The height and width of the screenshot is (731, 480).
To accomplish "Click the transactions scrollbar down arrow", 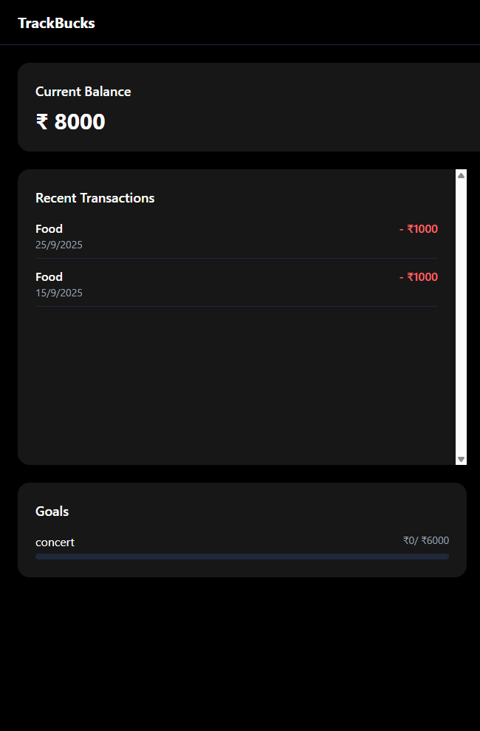I will (462, 459).
